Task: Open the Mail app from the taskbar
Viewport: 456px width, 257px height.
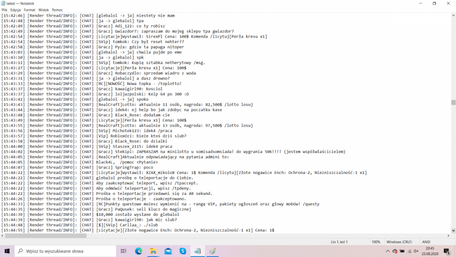Action: pyautogui.click(x=168, y=251)
